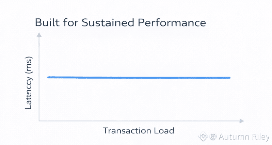
Task: Select the "Built for Sustained Performance" chart title
Action: pyautogui.click(x=121, y=23)
